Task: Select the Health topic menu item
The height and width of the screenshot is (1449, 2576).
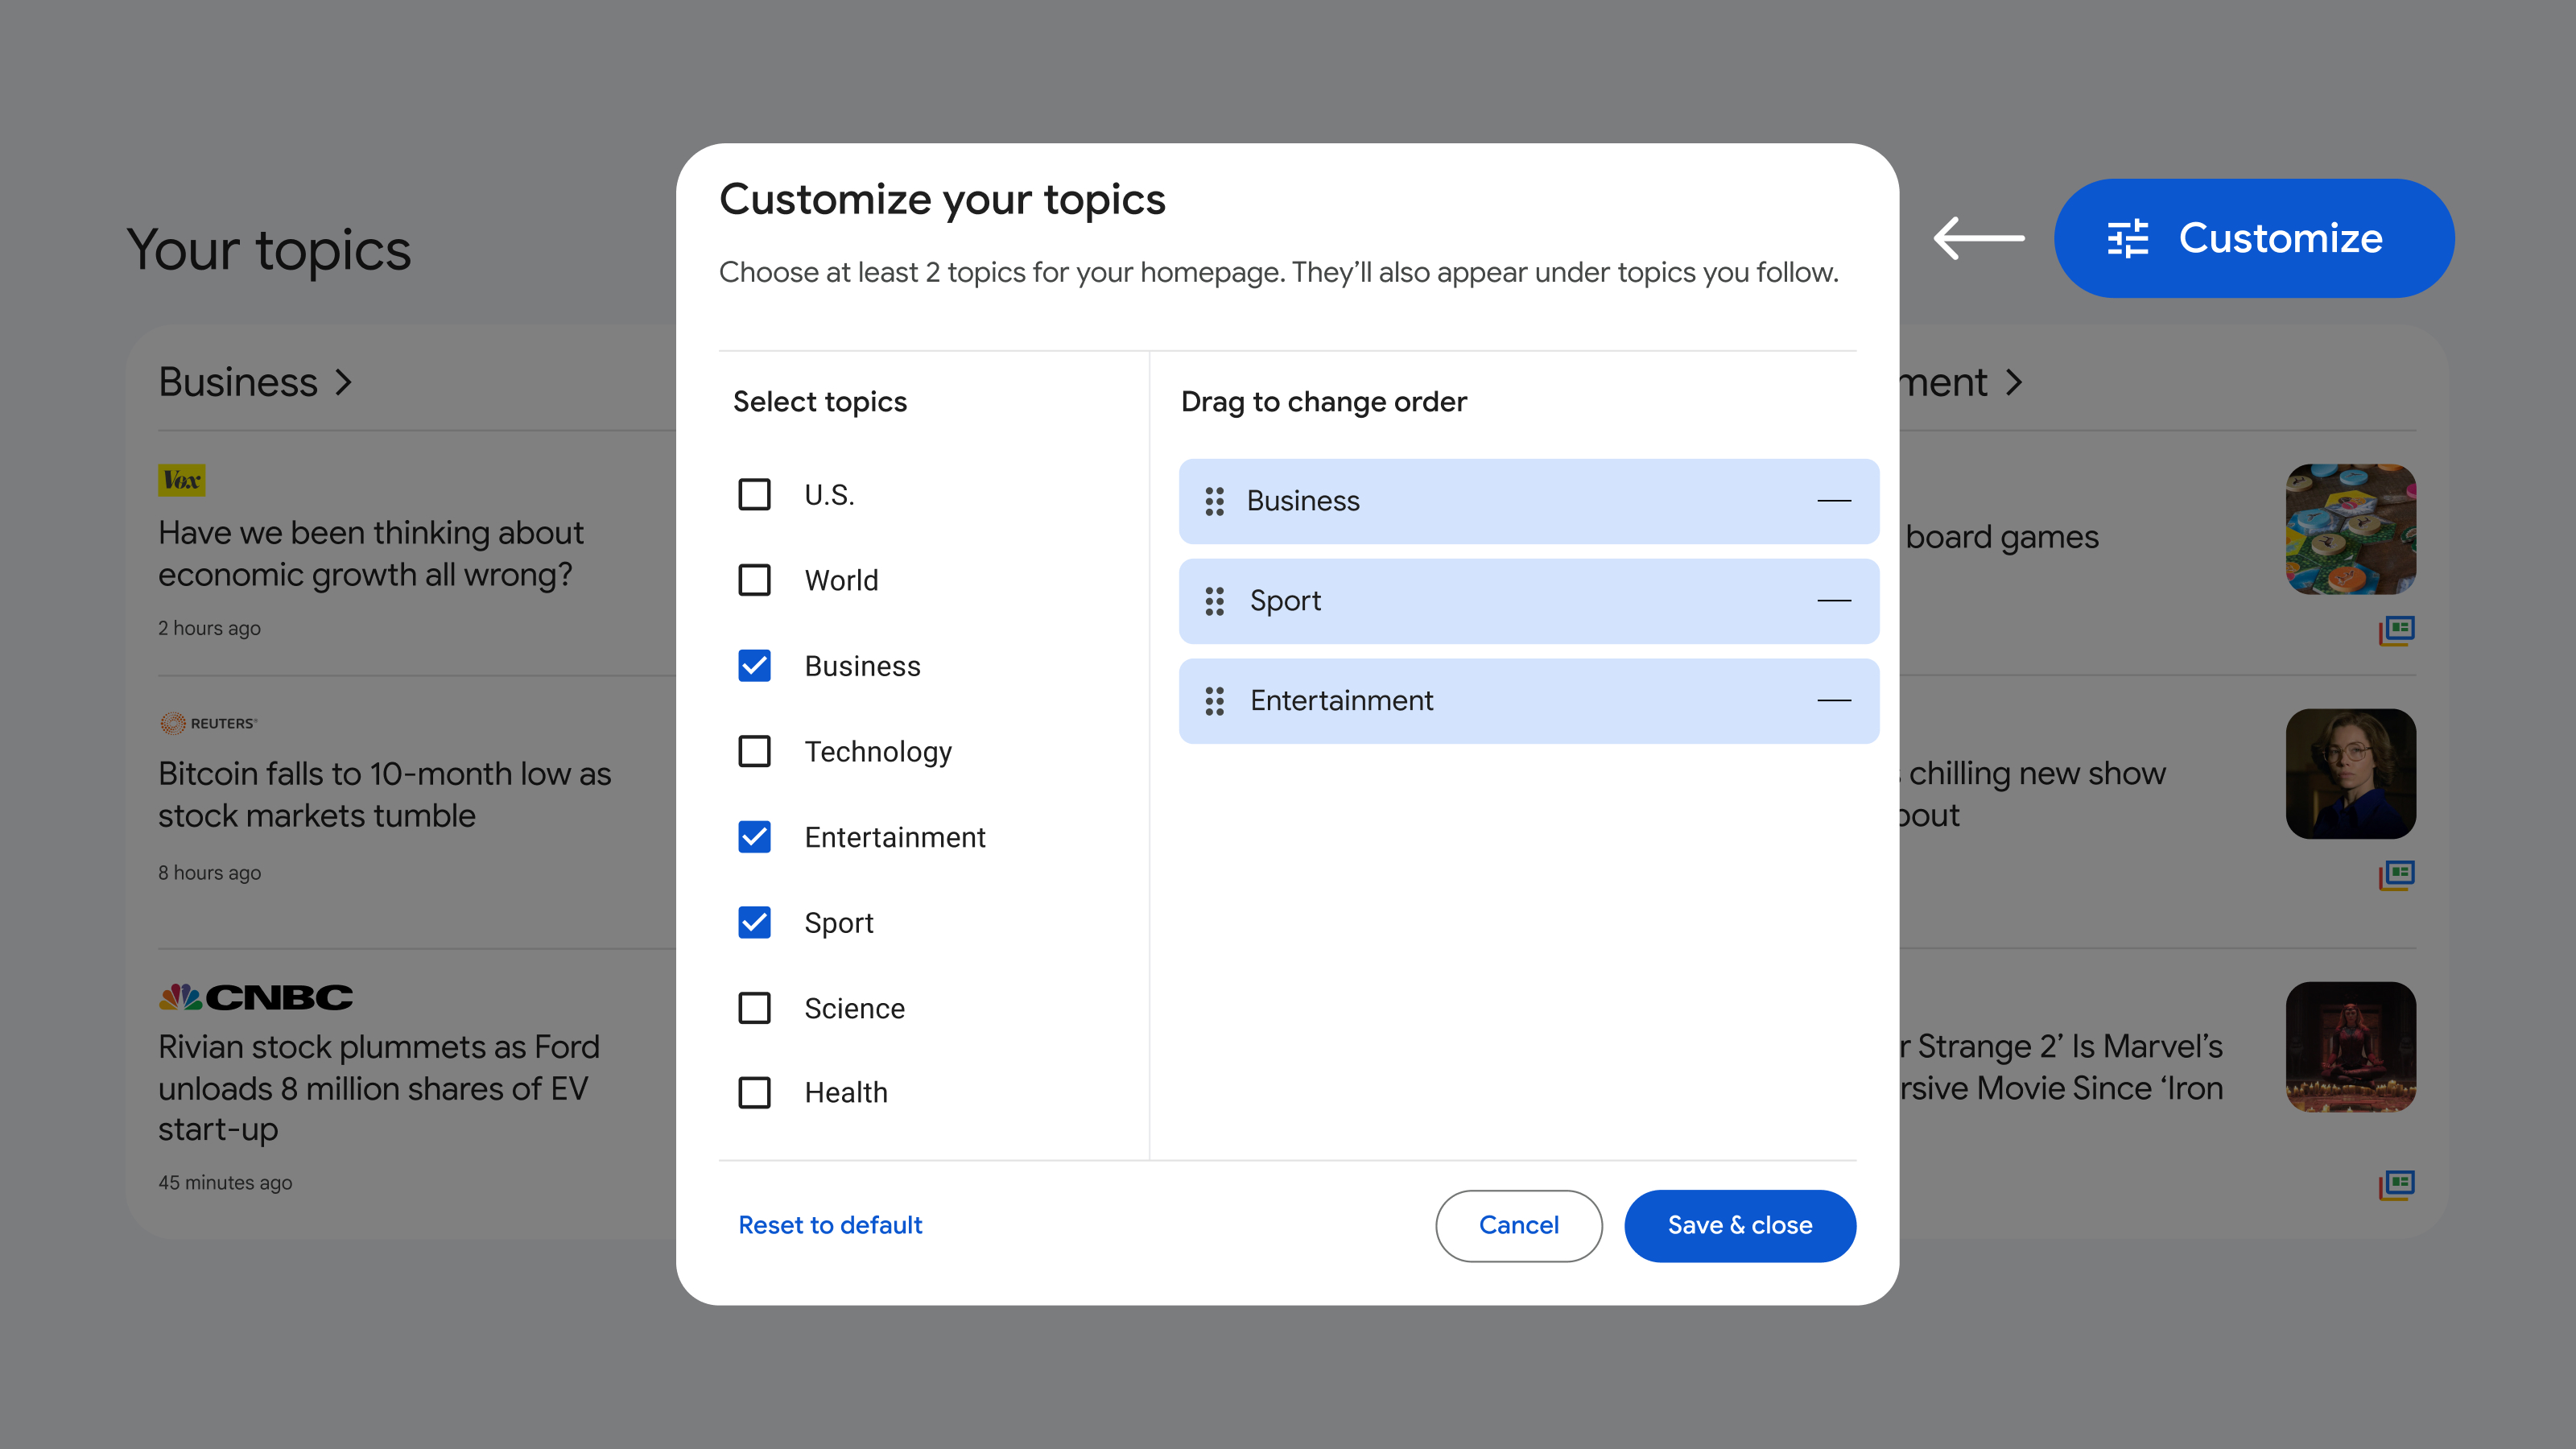Action: pyautogui.click(x=755, y=1092)
